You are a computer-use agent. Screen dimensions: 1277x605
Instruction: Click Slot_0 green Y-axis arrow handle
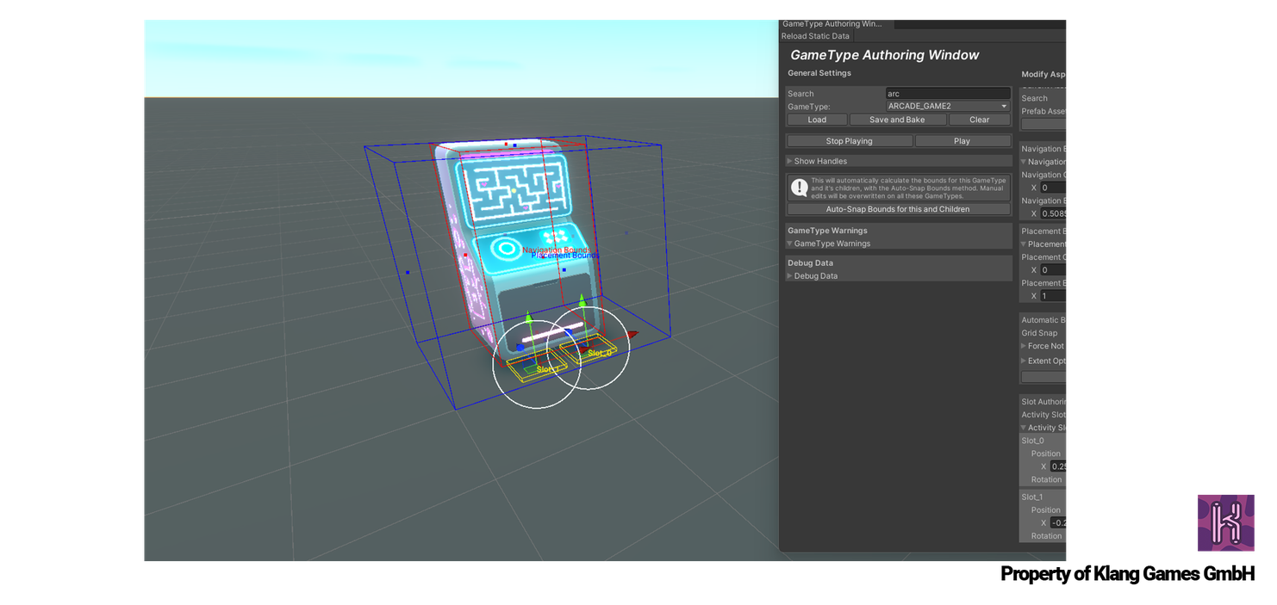click(582, 300)
